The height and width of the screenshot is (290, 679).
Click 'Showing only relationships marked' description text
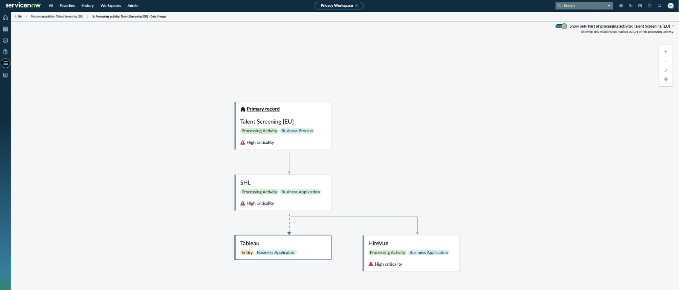click(x=627, y=32)
